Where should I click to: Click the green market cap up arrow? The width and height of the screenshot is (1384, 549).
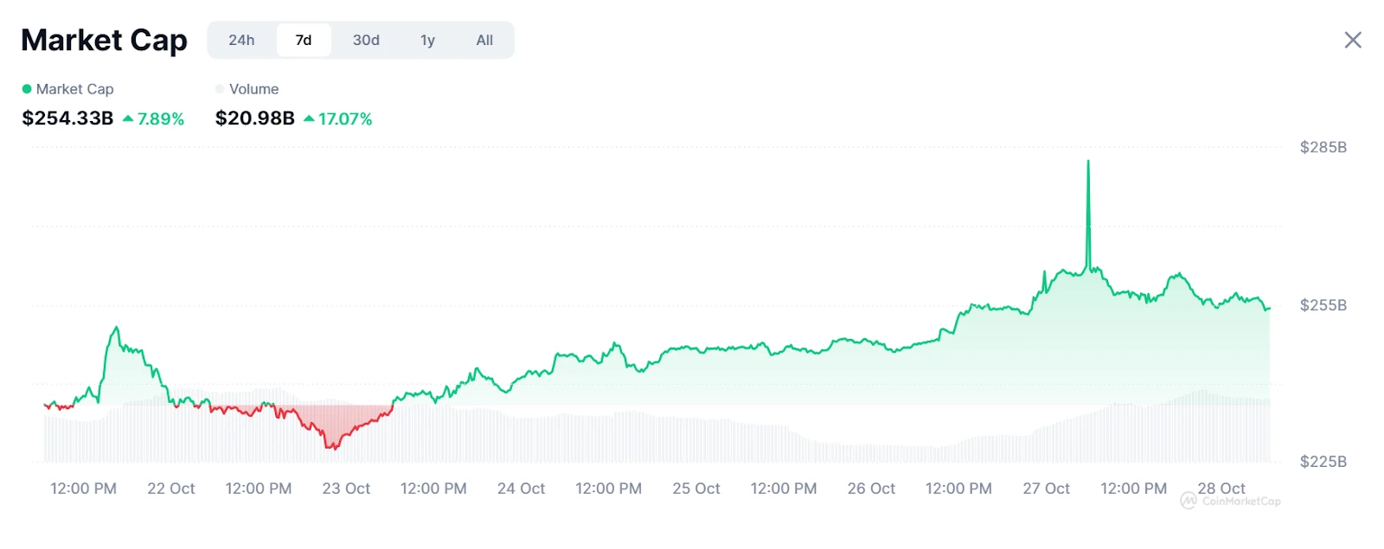[128, 118]
